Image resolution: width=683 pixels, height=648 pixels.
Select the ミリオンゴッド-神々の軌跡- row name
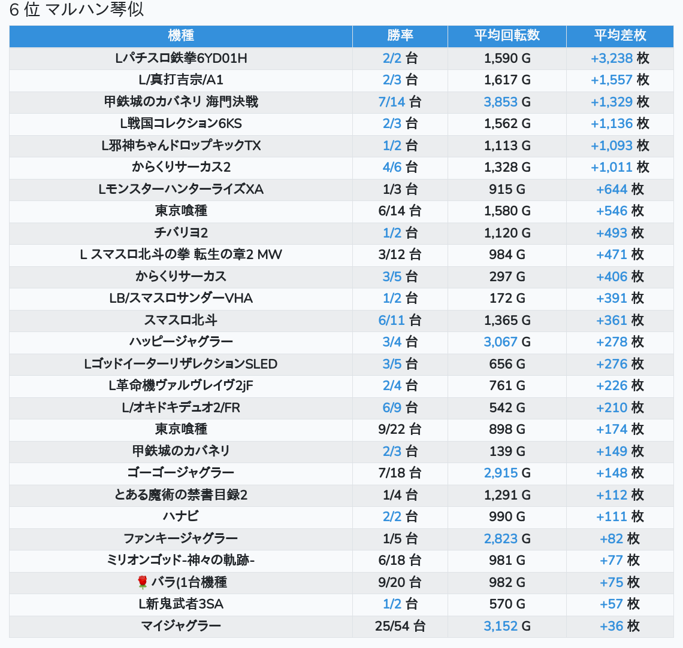click(x=181, y=560)
